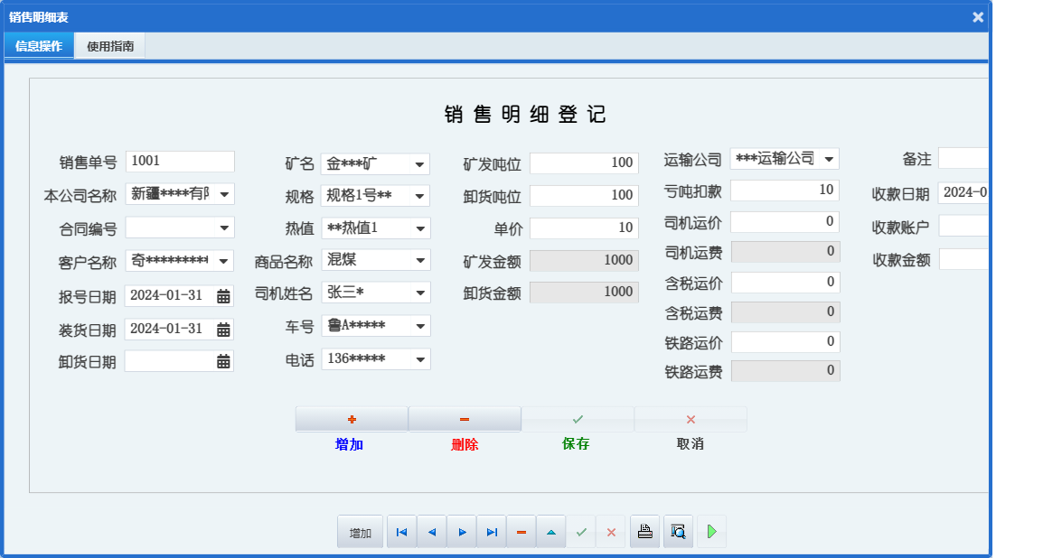Go to the previous record

click(431, 532)
